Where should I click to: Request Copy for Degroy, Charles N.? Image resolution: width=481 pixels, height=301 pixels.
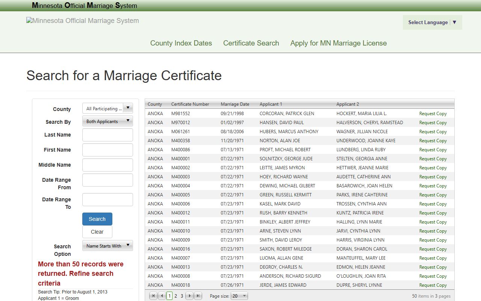433,267
